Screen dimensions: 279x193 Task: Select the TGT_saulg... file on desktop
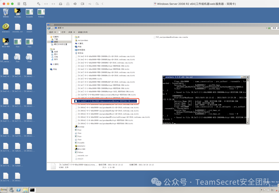[x=6, y=58]
